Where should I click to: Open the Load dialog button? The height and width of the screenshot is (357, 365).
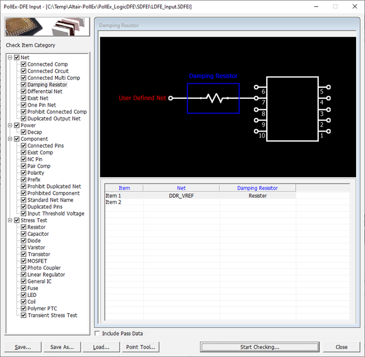pos(100,347)
